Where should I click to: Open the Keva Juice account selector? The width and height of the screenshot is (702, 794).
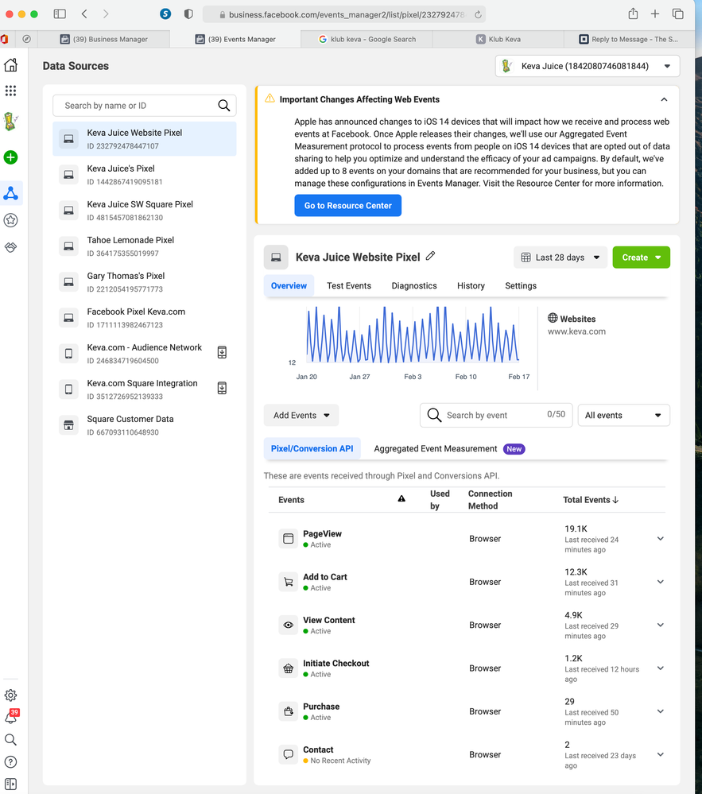(587, 66)
